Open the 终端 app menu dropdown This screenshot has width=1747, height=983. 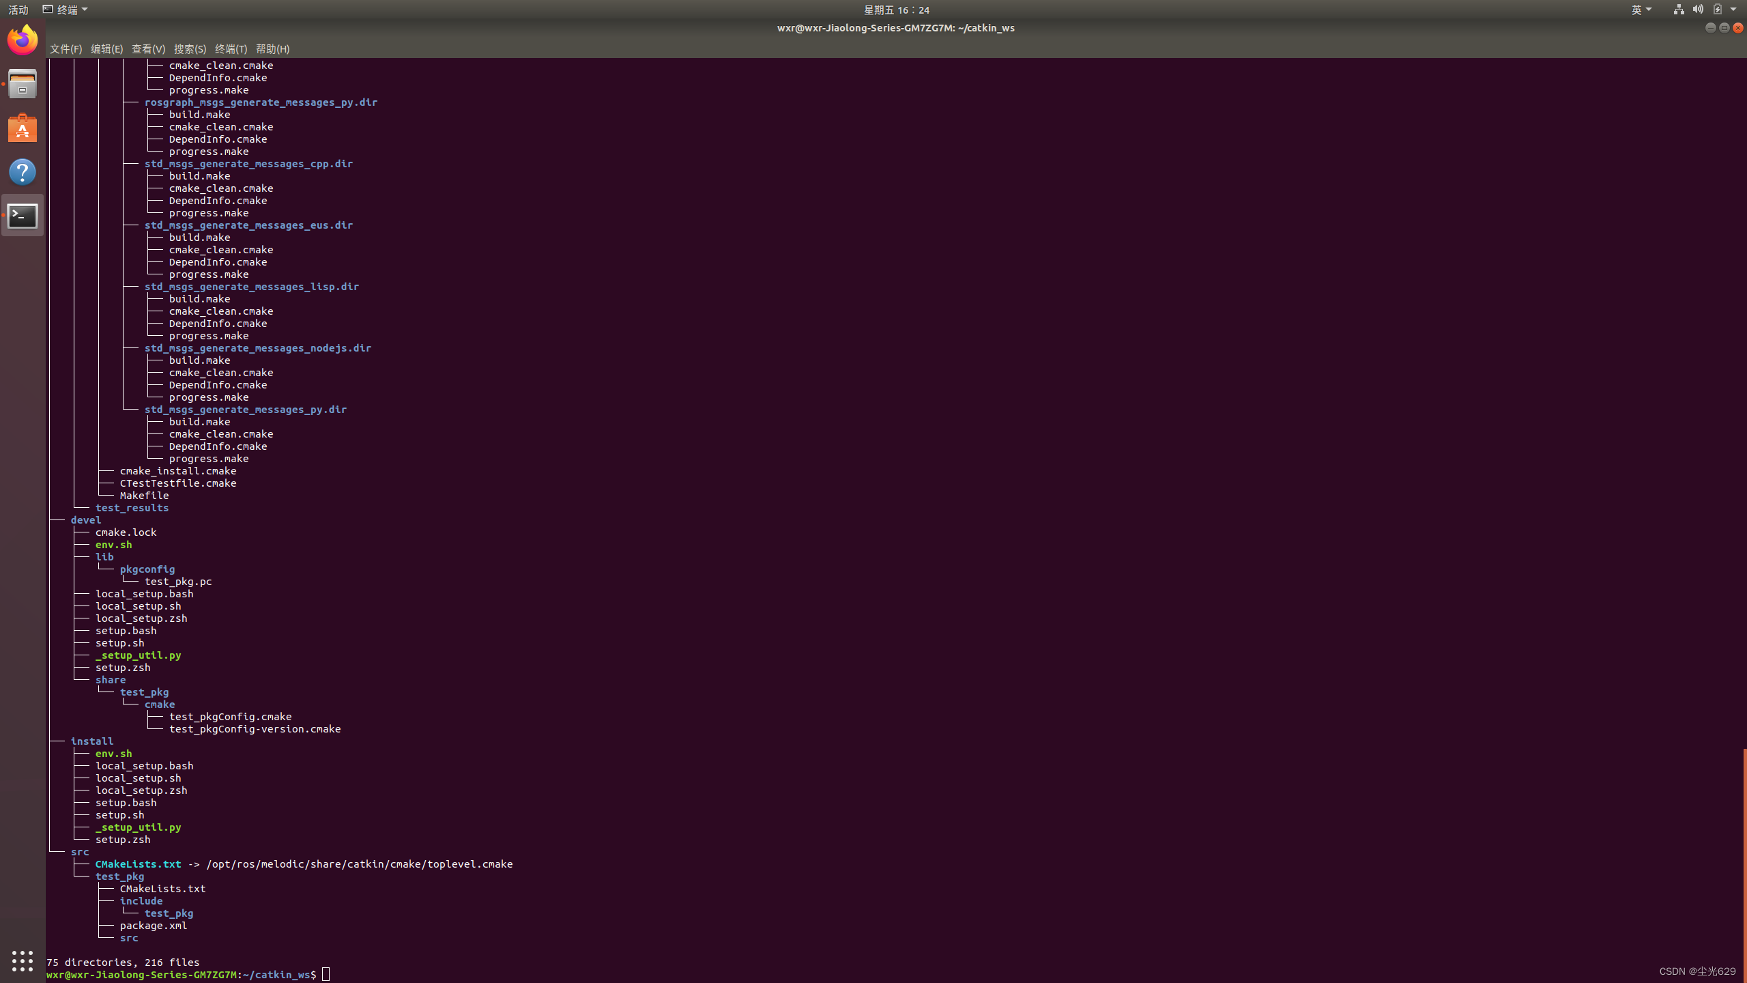66,10
